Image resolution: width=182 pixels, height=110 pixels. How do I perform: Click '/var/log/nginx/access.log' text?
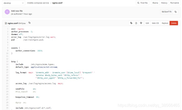[42, 83]
